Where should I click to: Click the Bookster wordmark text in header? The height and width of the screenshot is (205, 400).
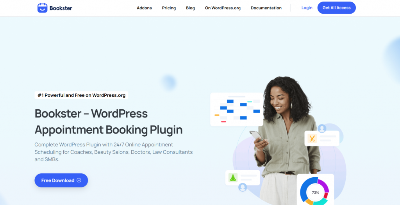pos(61,8)
